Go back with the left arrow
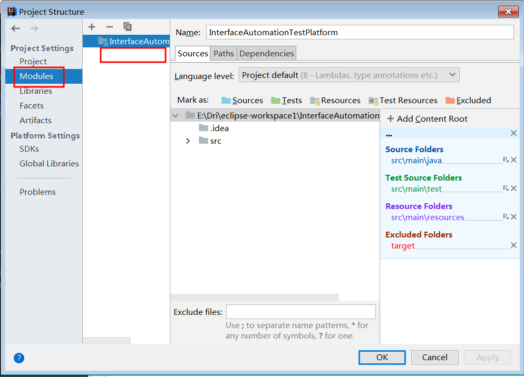The image size is (524, 377). coord(16,28)
